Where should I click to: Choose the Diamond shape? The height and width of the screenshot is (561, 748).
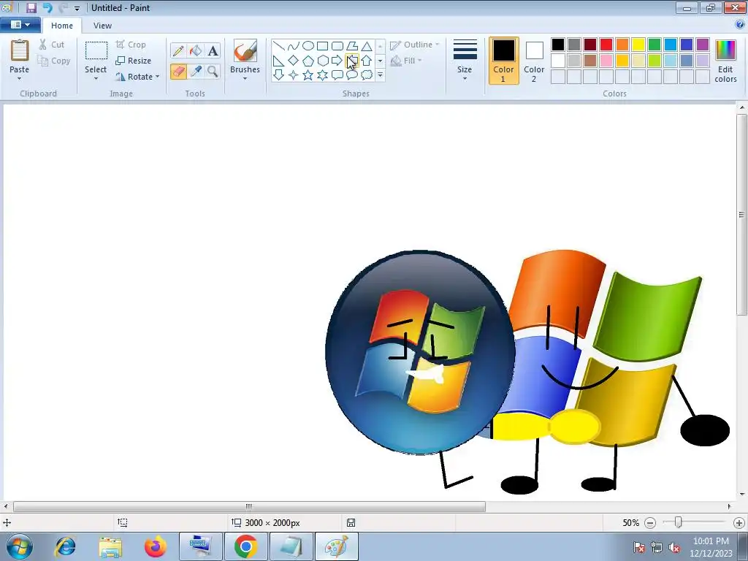(294, 61)
